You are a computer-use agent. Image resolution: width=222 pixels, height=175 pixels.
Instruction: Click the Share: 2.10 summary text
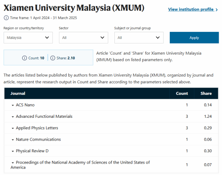[66, 58]
